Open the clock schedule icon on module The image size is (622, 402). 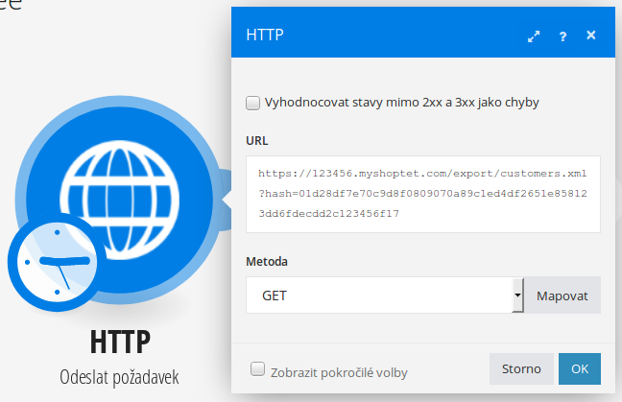57,263
